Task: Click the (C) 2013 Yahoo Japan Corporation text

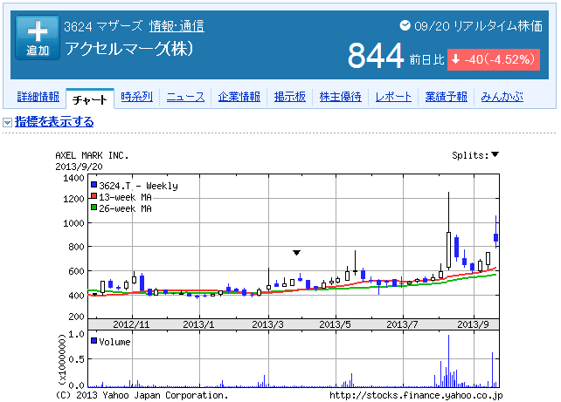Action: click(142, 395)
